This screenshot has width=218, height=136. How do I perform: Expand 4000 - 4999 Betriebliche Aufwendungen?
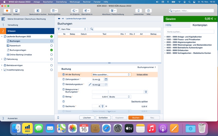165,48
